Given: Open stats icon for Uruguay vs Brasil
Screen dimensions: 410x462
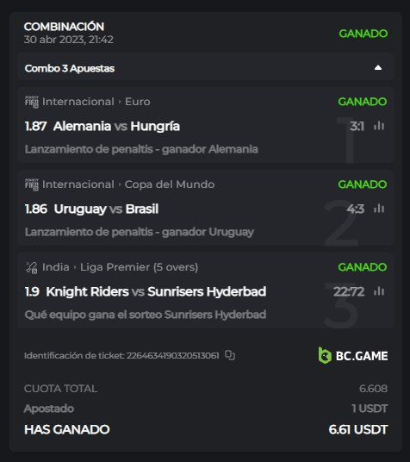Looking at the screenshot, I should point(379,209).
